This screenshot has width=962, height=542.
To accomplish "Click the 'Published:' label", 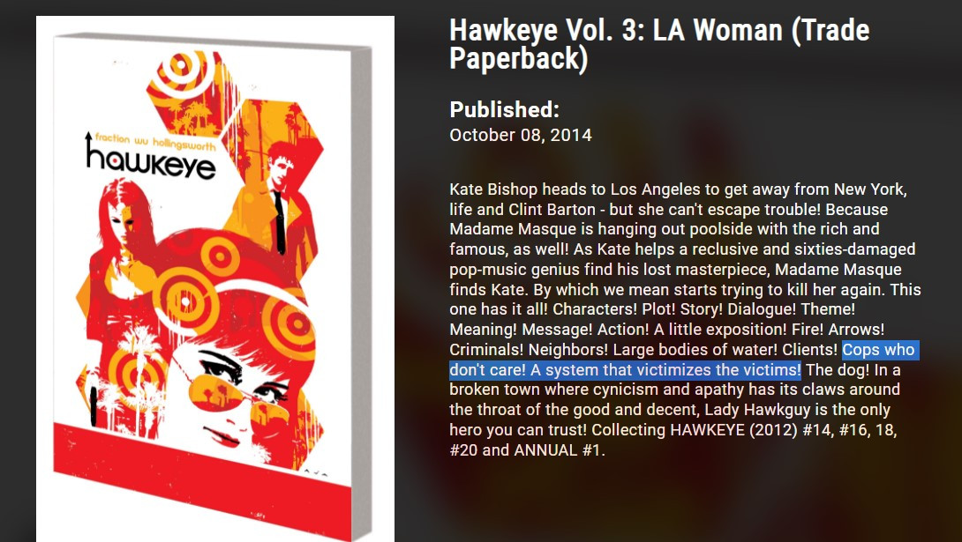I will pyautogui.click(x=504, y=109).
